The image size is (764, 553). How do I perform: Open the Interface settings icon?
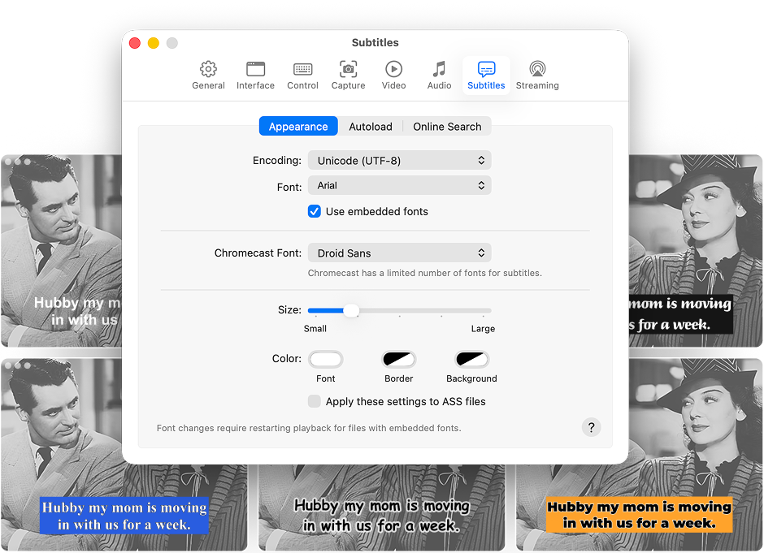[x=255, y=75]
